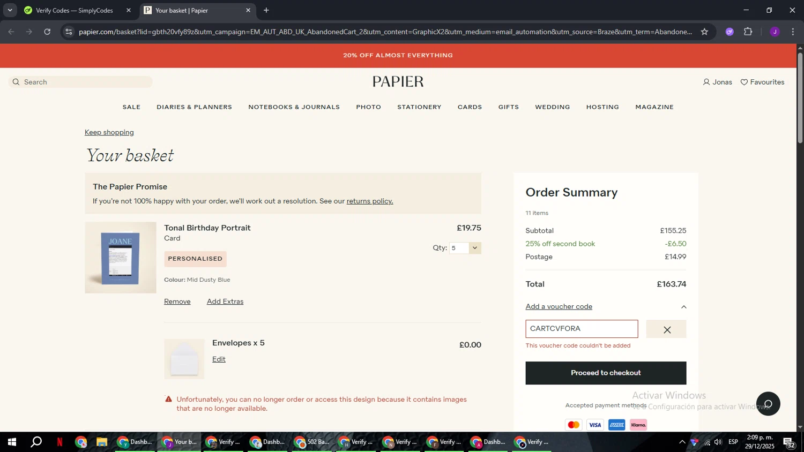This screenshot has width=804, height=452.
Task: Click the 20% off almost everything banner
Action: pyautogui.click(x=398, y=55)
